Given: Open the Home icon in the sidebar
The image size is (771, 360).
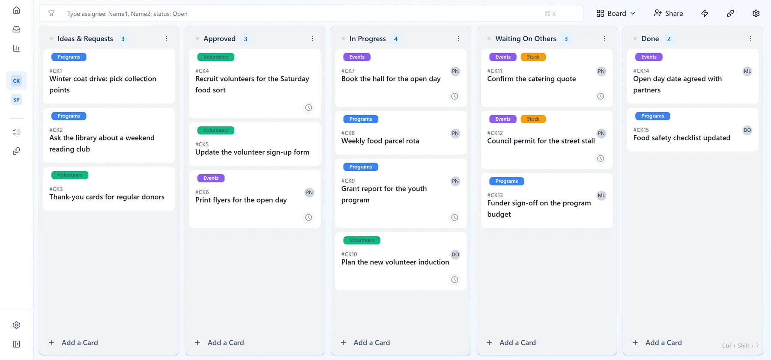Looking at the screenshot, I should [x=16, y=10].
